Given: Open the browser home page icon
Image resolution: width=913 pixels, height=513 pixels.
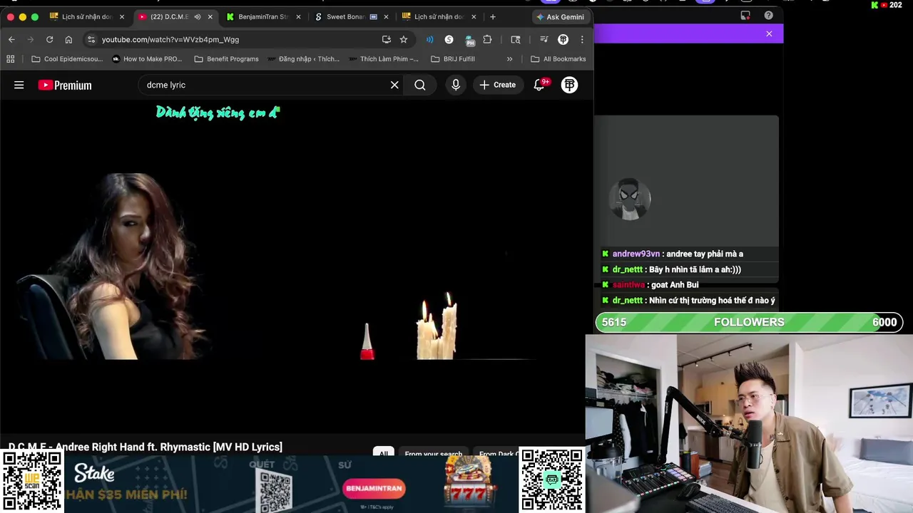Looking at the screenshot, I should 68,39.
